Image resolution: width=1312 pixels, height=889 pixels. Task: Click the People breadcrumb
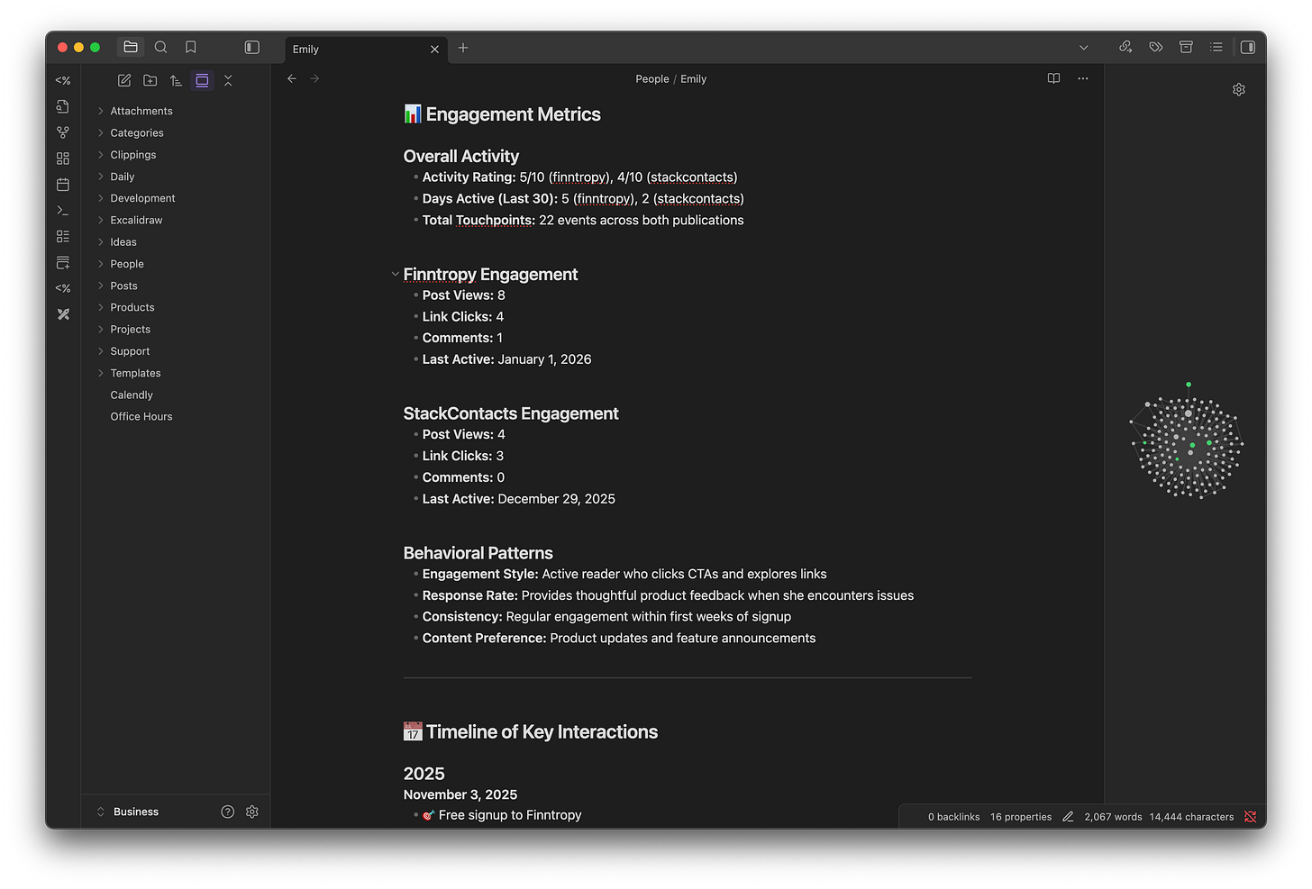coord(652,79)
